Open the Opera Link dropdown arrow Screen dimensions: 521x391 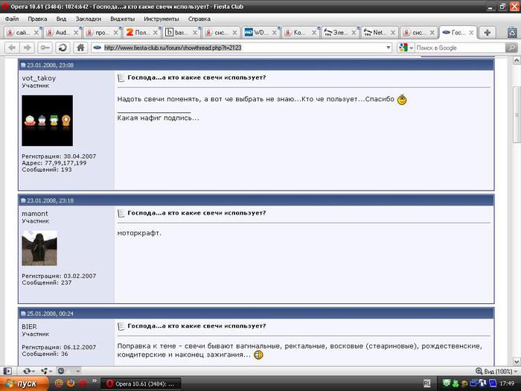(33, 371)
